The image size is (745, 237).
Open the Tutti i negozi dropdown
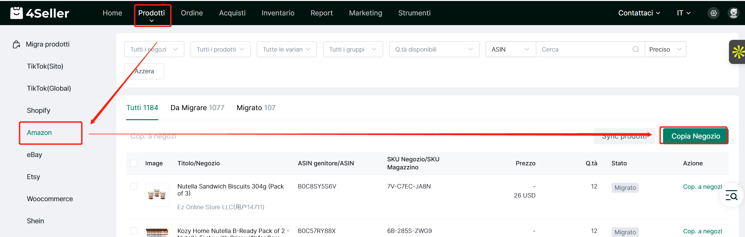point(154,49)
